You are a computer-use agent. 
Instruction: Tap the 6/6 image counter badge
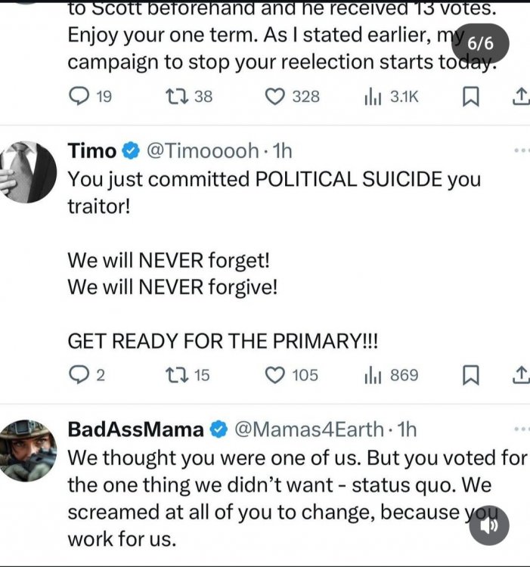pos(481,43)
